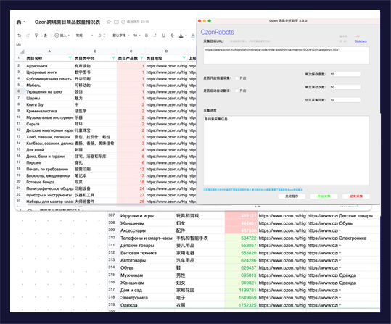Click the green 开始采集 start button
This screenshot has width=391, height=324.
point(324,196)
